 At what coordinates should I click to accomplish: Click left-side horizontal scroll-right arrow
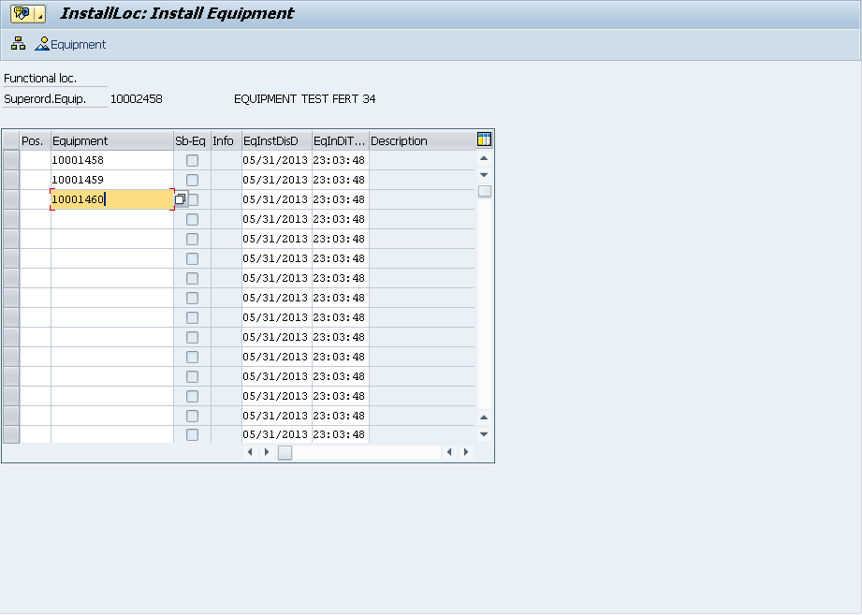(x=267, y=452)
